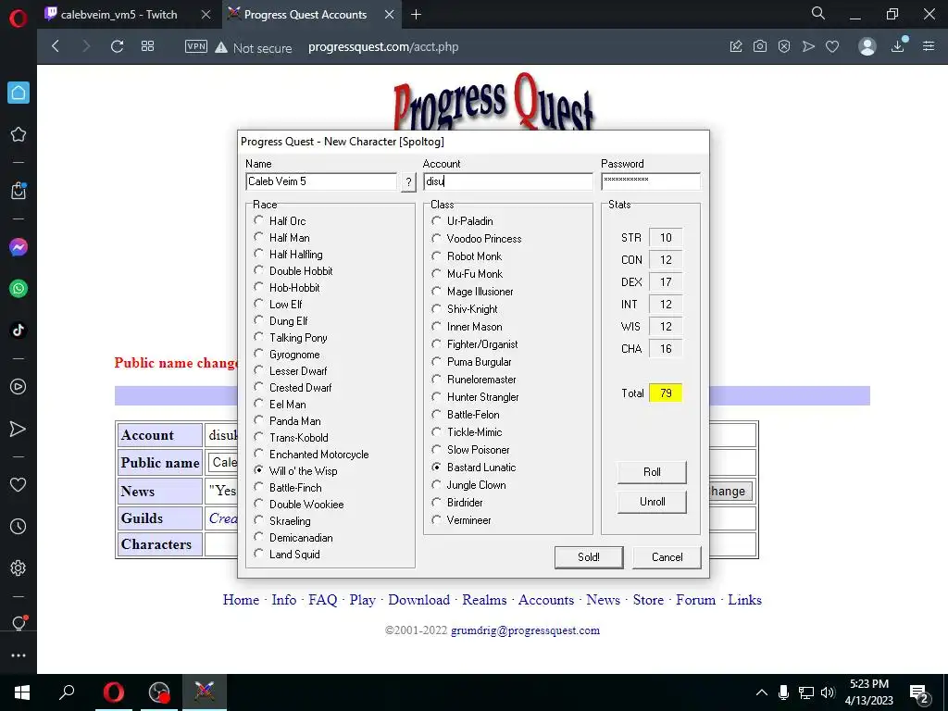Take a snapshot with camera icon

point(760,46)
